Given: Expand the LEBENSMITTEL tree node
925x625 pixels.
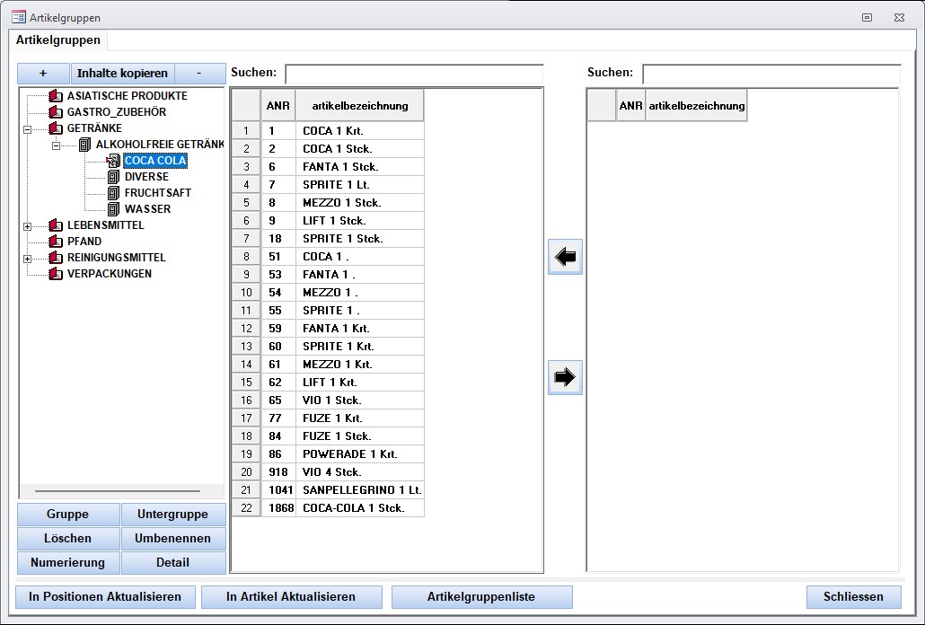Looking at the screenshot, I should click(x=27, y=226).
